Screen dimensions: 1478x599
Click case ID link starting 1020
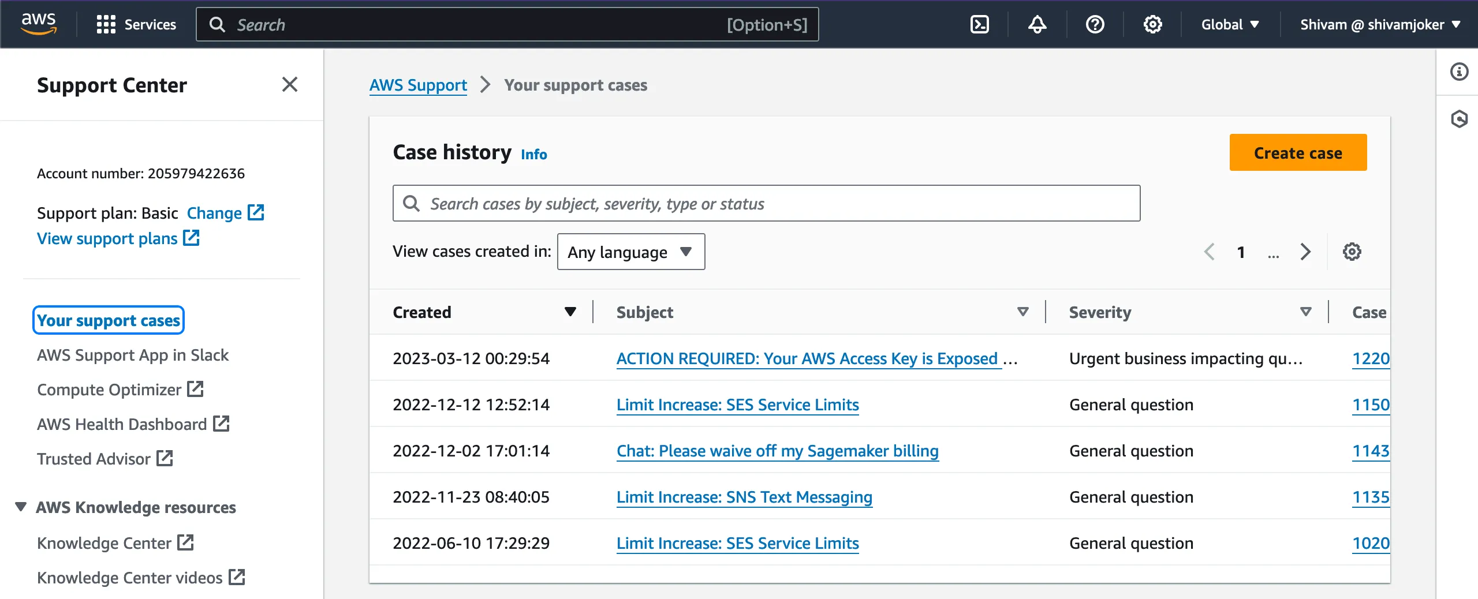pos(1371,543)
